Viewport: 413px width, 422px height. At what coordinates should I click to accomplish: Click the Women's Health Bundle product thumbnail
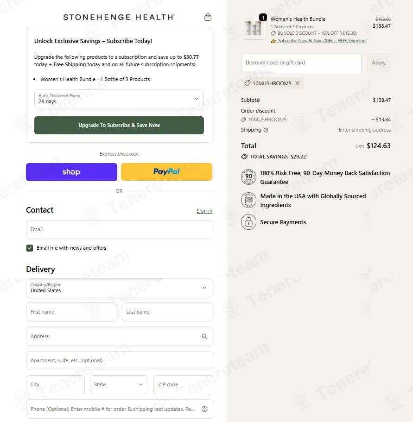(x=254, y=28)
